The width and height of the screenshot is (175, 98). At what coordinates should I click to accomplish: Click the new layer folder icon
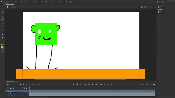(11, 88)
